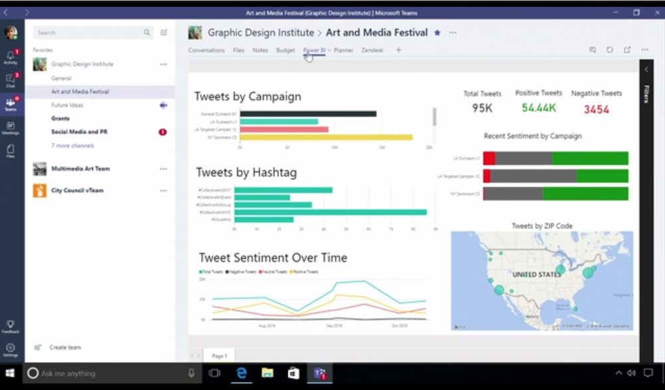This screenshot has width=665, height=390.
Task: Click previous page arrow beside Page 1
Action: tap(192, 355)
